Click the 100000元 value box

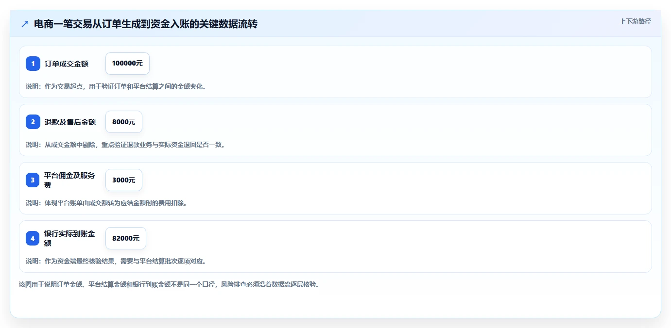click(127, 64)
